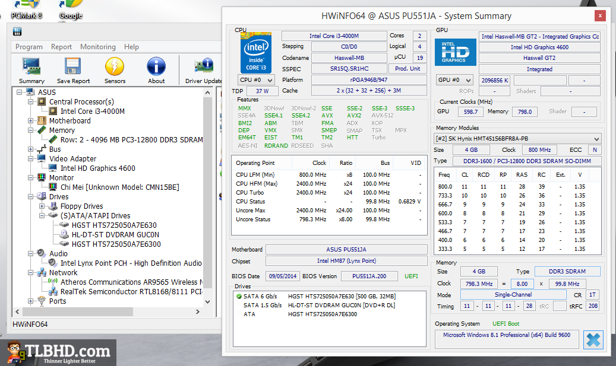Open the Program menu
The width and height of the screenshot is (616, 366).
[x=29, y=47]
